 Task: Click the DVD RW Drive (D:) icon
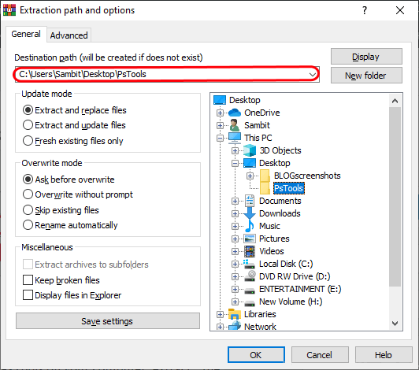(x=250, y=276)
